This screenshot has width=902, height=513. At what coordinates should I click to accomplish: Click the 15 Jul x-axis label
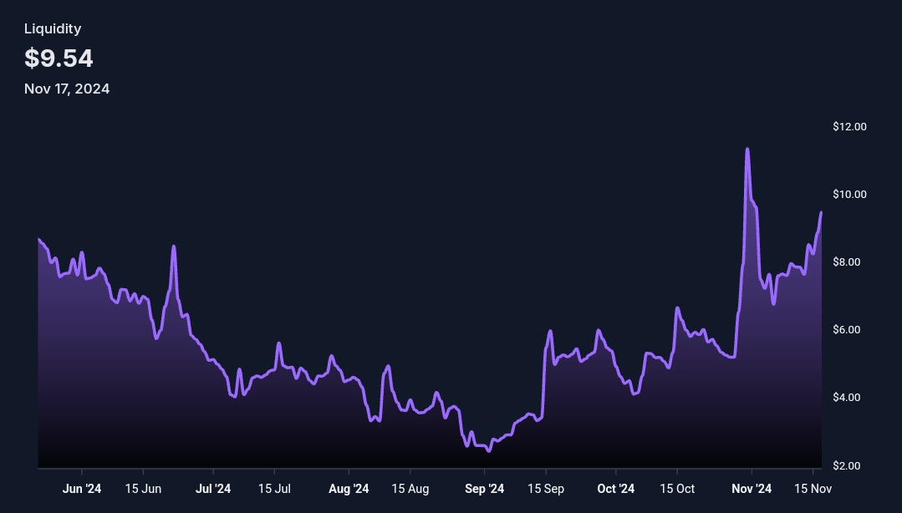(274, 489)
